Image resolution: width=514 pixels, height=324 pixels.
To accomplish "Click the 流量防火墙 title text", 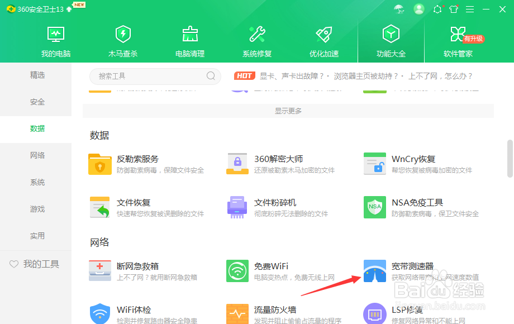I will pyautogui.click(x=275, y=310).
